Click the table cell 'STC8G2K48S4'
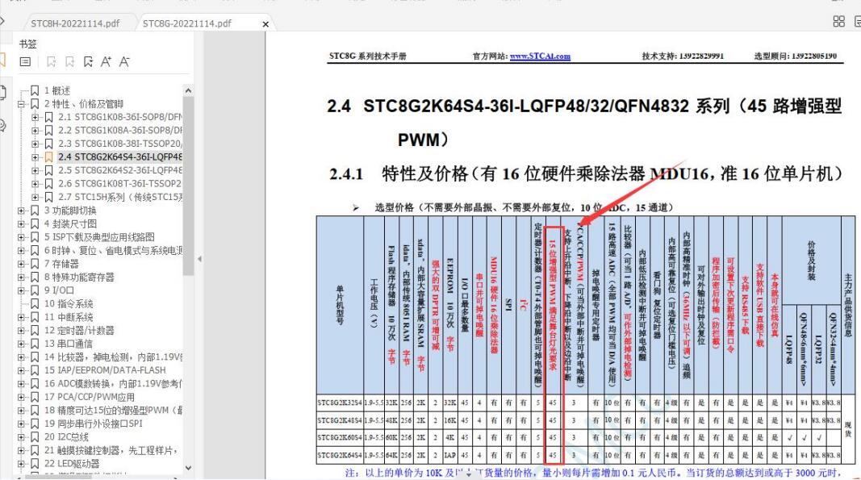This screenshot has height=480, width=861. (340, 420)
